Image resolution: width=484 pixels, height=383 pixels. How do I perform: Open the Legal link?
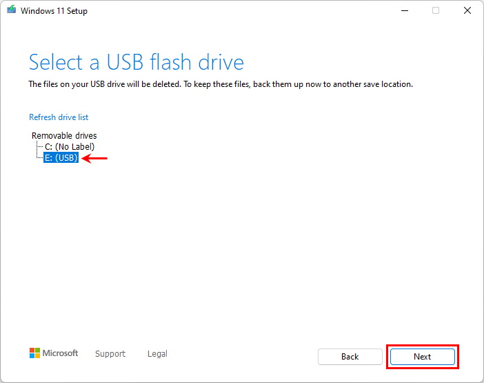[157, 354]
